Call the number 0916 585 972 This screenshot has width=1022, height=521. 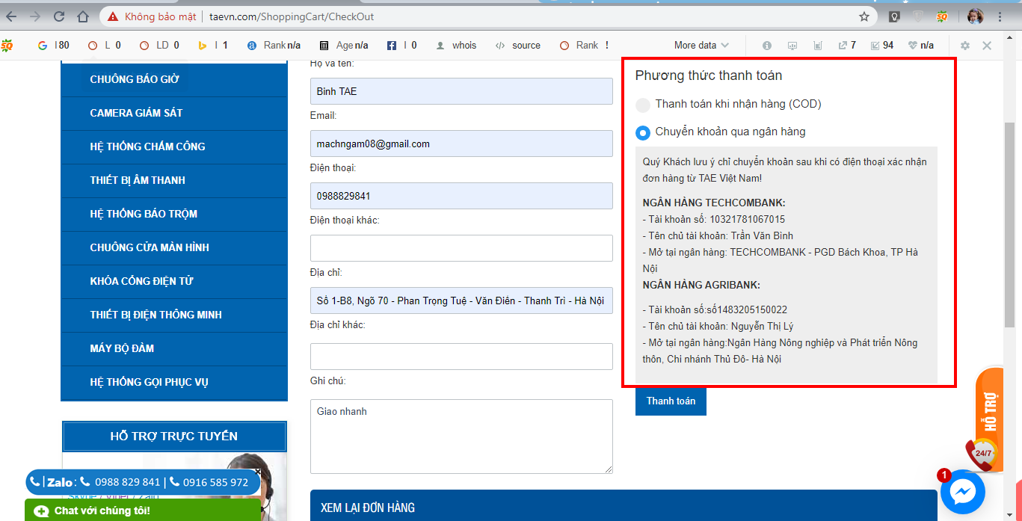(215, 482)
